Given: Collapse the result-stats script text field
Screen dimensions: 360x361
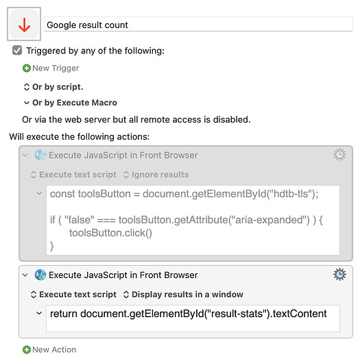Looking at the screenshot, I should 39,313.
